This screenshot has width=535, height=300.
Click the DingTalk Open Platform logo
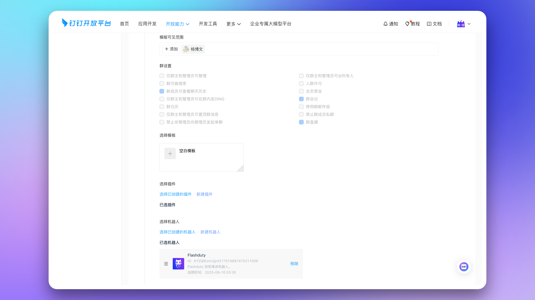[86, 23]
